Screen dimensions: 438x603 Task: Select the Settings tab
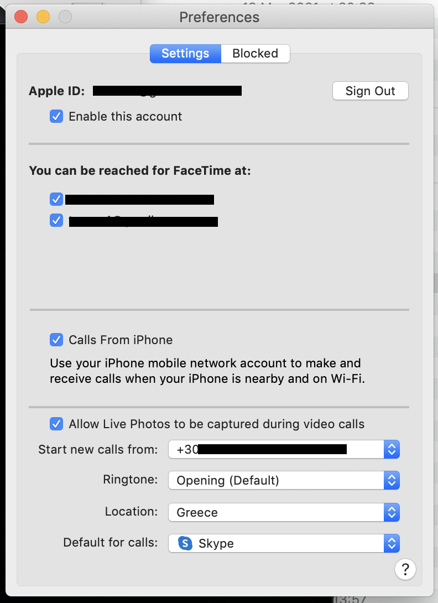point(185,54)
